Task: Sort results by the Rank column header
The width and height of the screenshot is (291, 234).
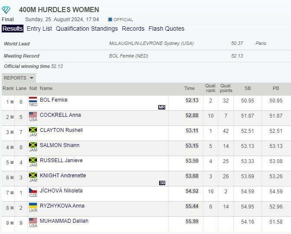Action: click(x=8, y=88)
